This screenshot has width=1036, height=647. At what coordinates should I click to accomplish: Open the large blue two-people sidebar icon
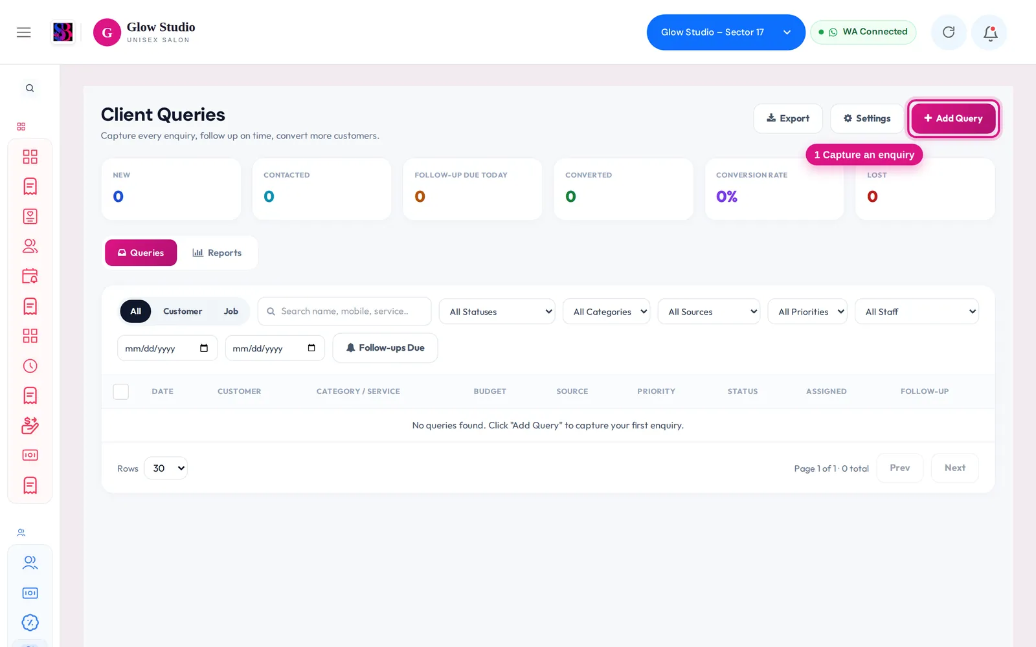(30, 562)
